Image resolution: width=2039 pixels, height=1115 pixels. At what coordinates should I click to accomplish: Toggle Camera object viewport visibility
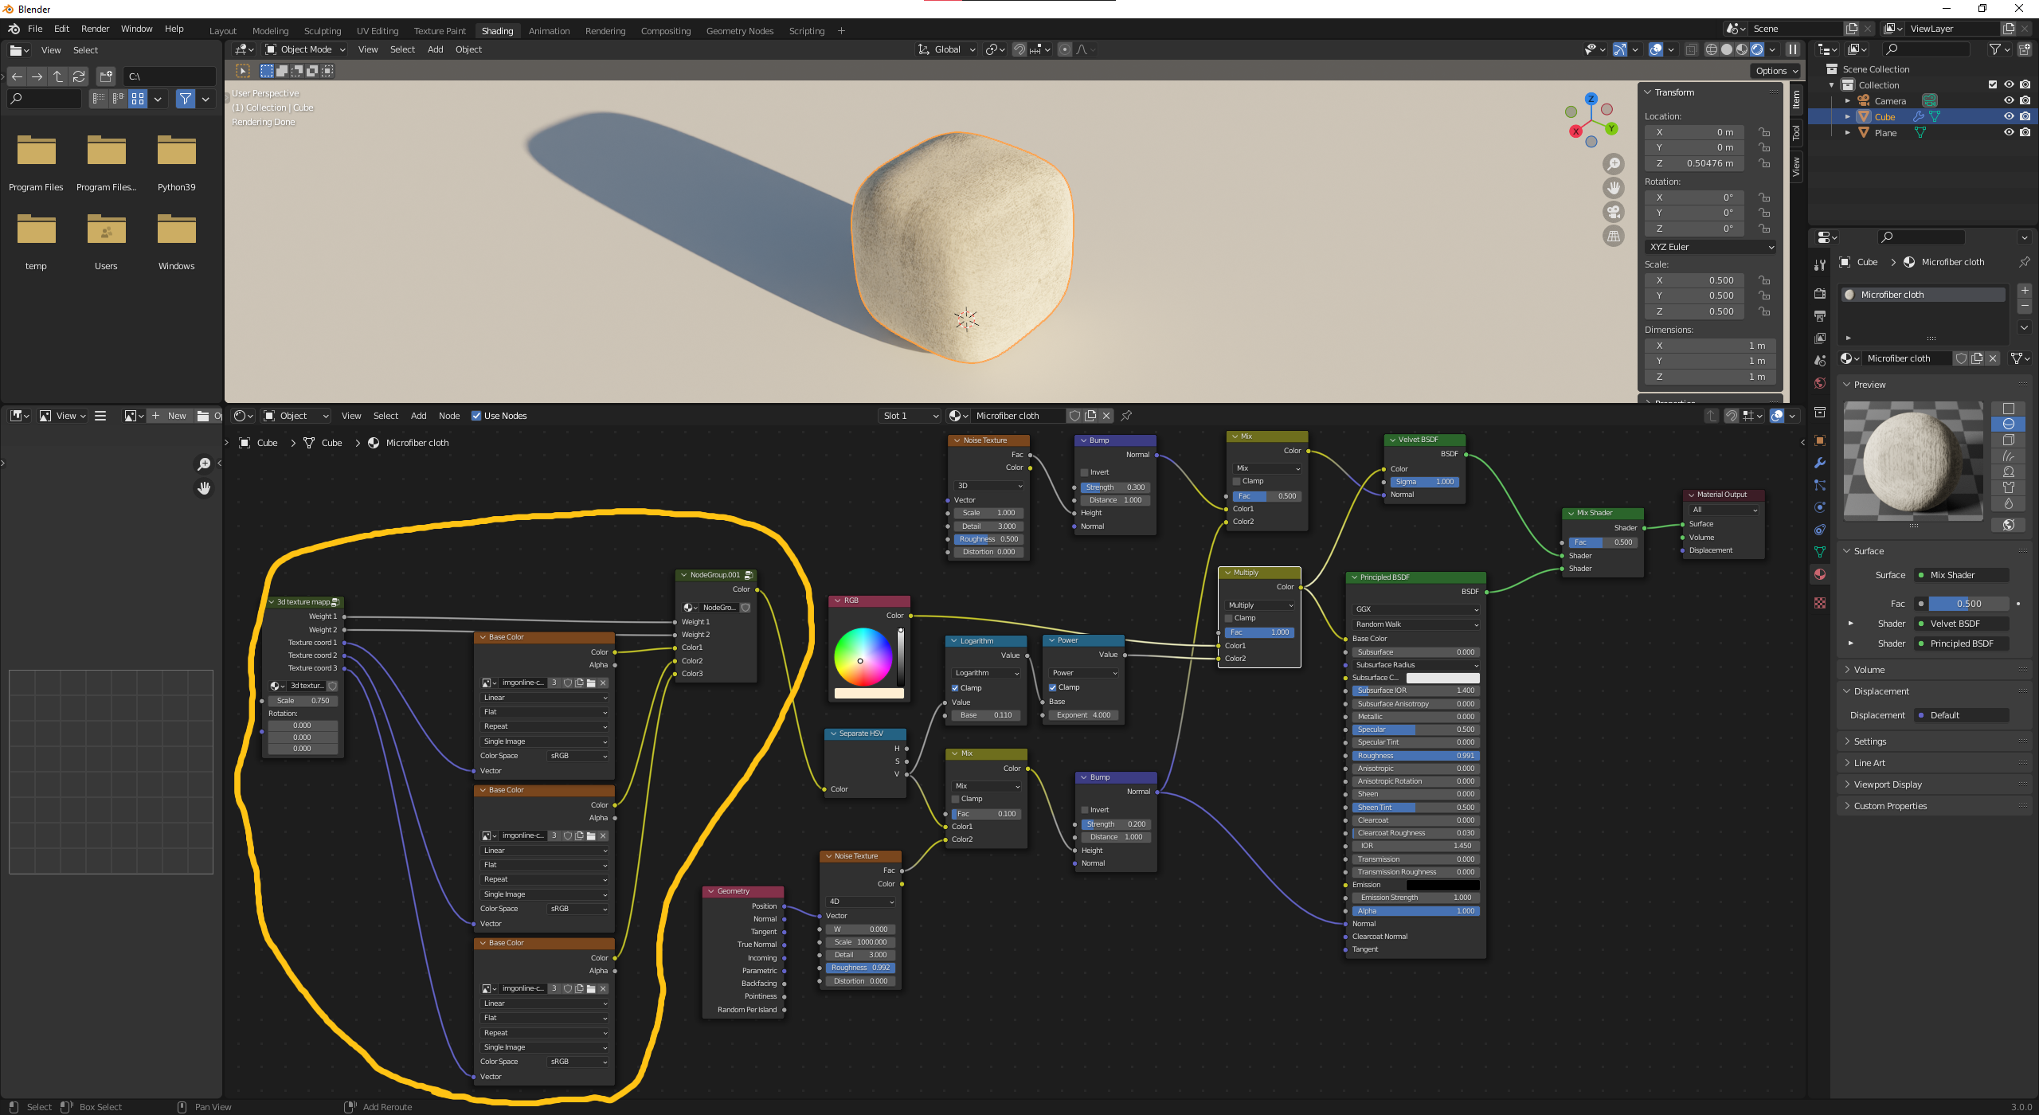(x=2009, y=101)
